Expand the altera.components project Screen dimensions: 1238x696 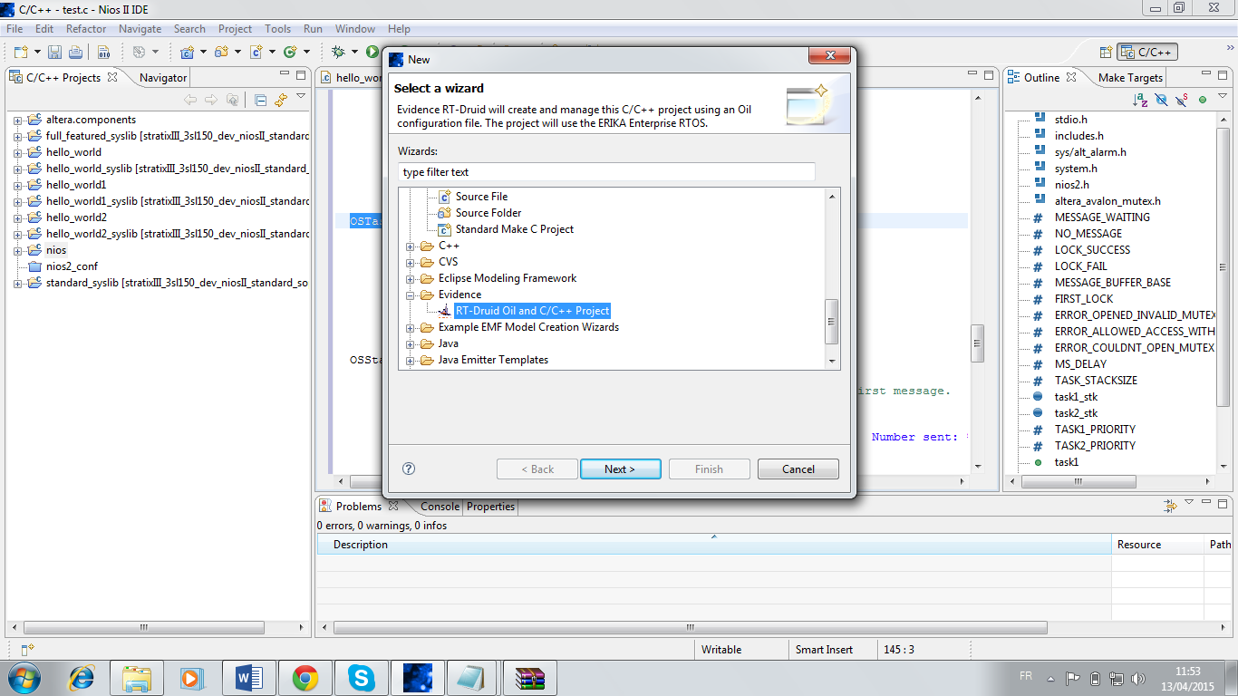[17, 120]
